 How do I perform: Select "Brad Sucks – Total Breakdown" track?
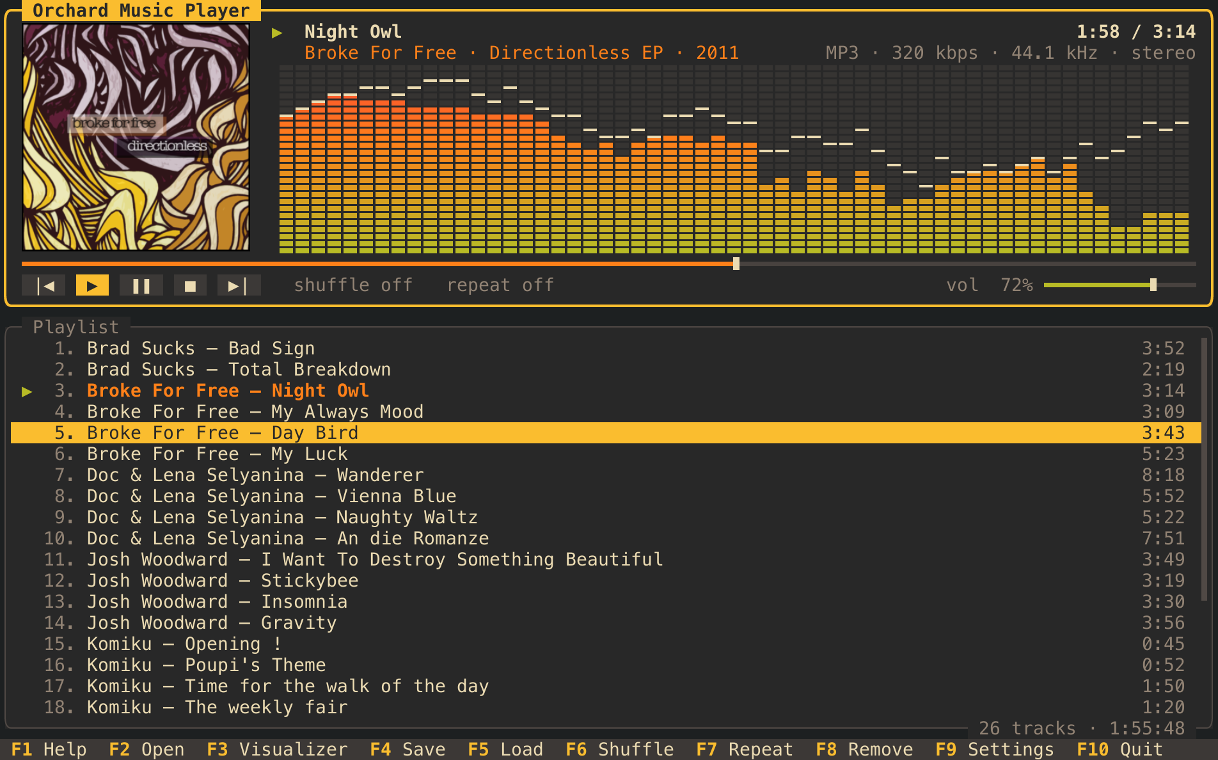click(606, 370)
